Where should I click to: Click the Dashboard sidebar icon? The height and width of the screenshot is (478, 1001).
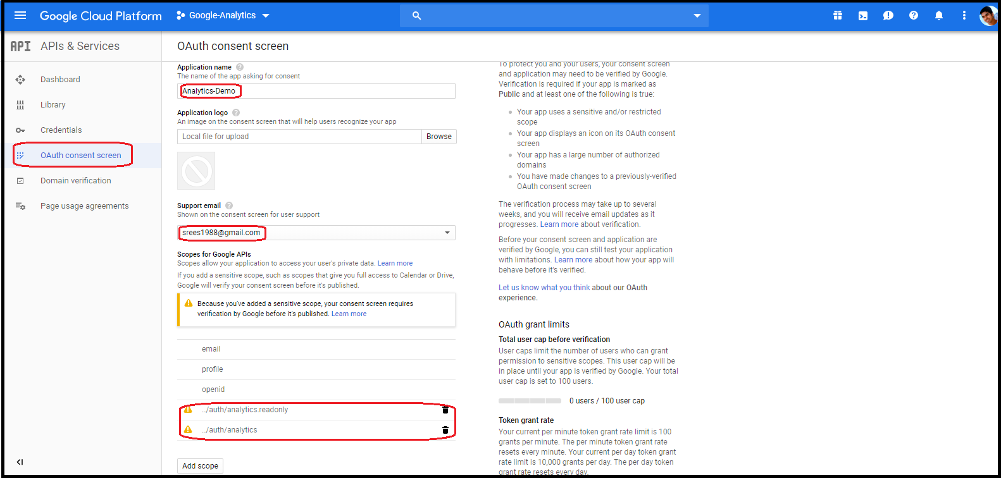pos(20,80)
